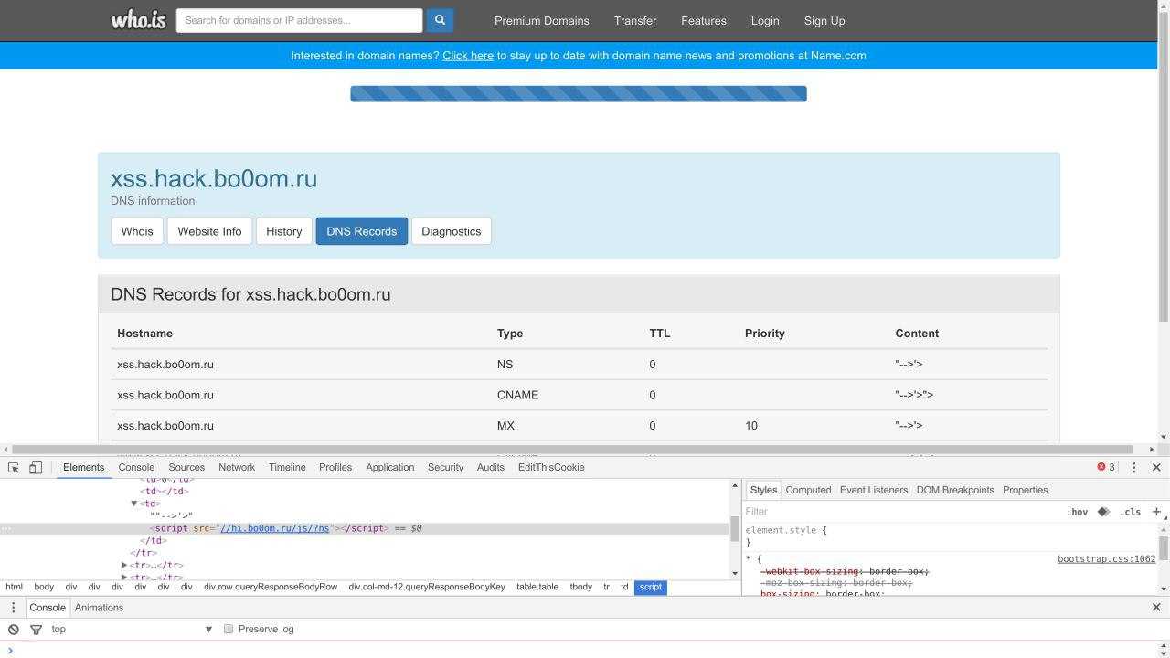Toggle the device toolbar icon
The height and width of the screenshot is (658, 1170).
click(36, 467)
